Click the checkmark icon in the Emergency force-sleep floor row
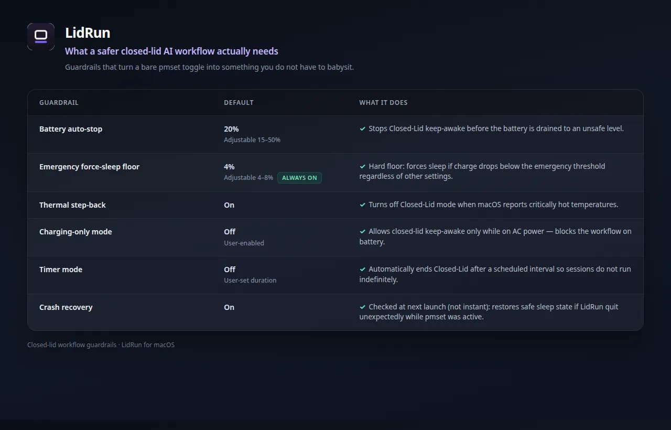The width and height of the screenshot is (671, 430). coord(362,167)
